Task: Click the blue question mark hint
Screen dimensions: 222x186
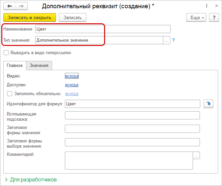Action: [173, 40]
